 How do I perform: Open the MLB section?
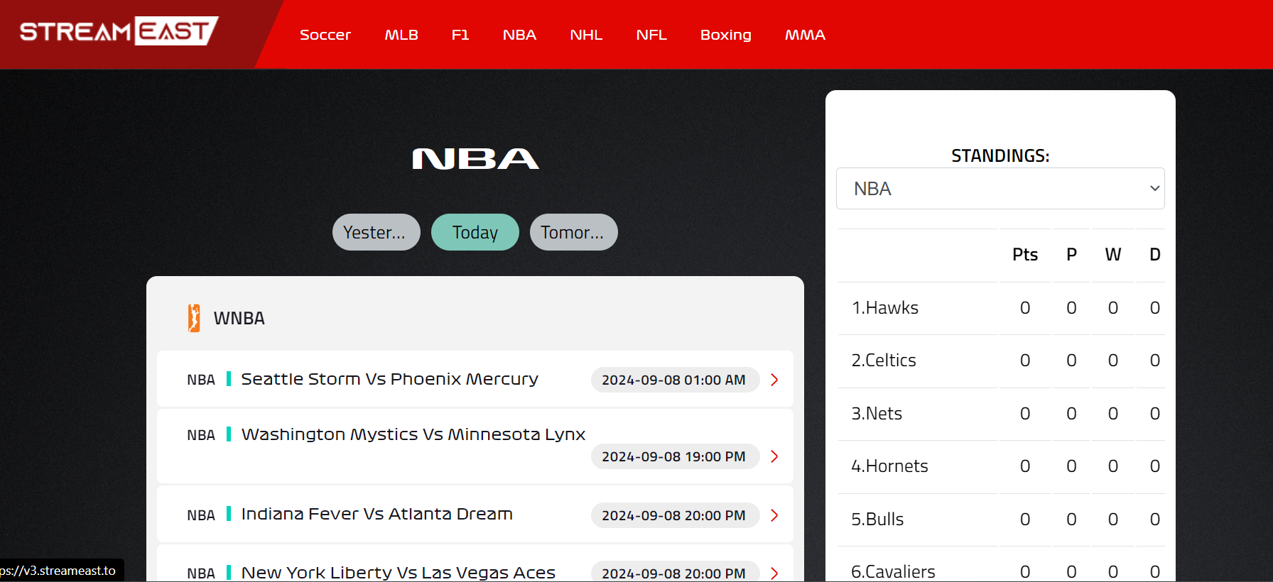click(401, 35)
